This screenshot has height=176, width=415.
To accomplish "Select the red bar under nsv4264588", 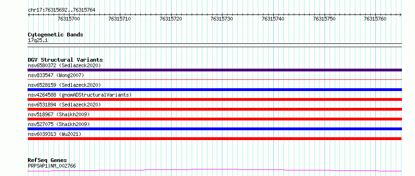I will 214,99.
